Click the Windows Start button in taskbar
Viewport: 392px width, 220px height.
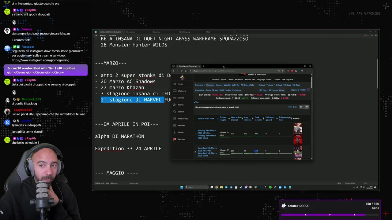182,187
